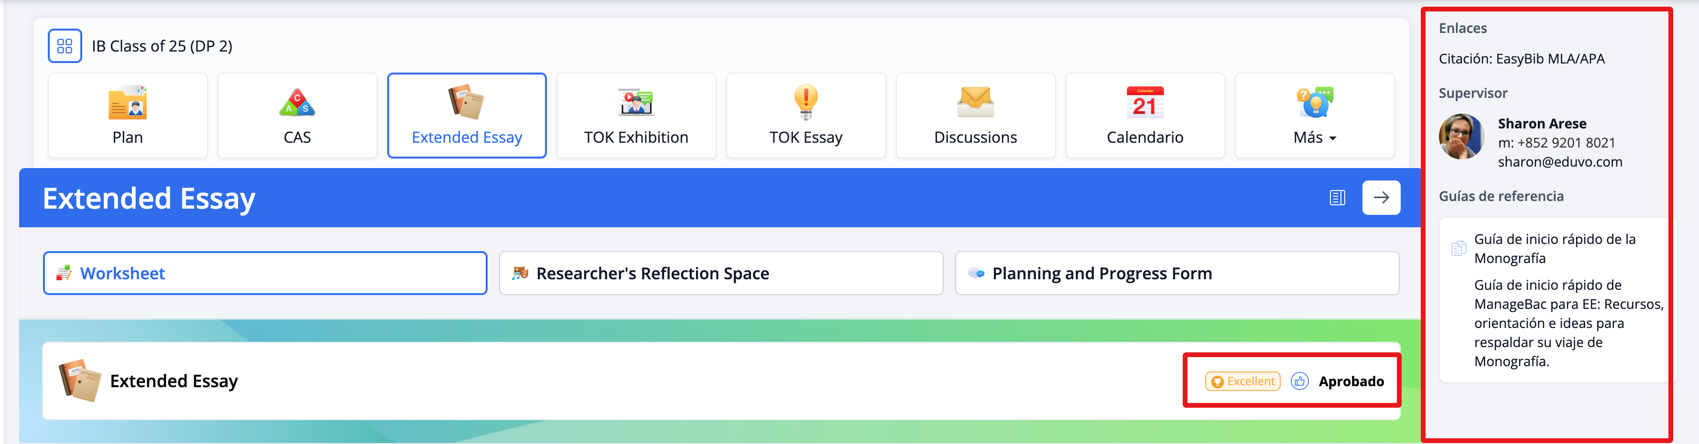Open the Calendario section

[1144, 116]
